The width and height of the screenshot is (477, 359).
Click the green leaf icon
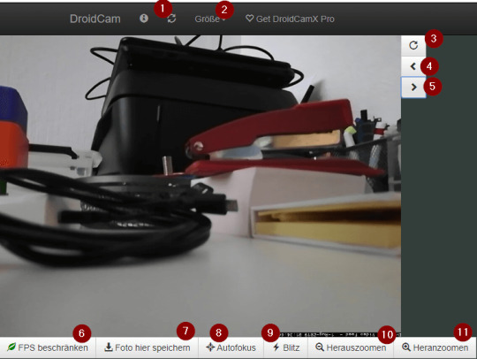[11, 347]
